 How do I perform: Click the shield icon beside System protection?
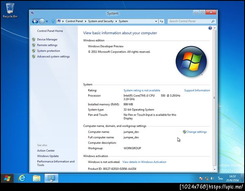pyautogui.click(x=33, y=51)
